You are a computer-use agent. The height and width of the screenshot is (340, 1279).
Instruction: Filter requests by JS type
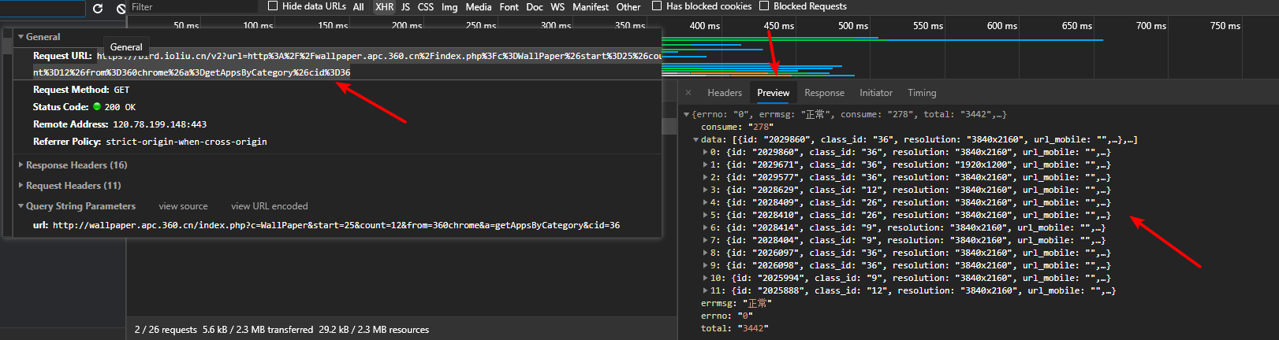405,7
